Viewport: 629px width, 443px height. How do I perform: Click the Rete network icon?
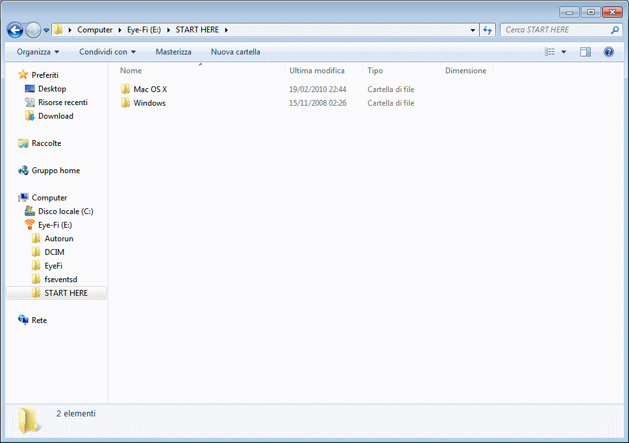pos(23,320)
